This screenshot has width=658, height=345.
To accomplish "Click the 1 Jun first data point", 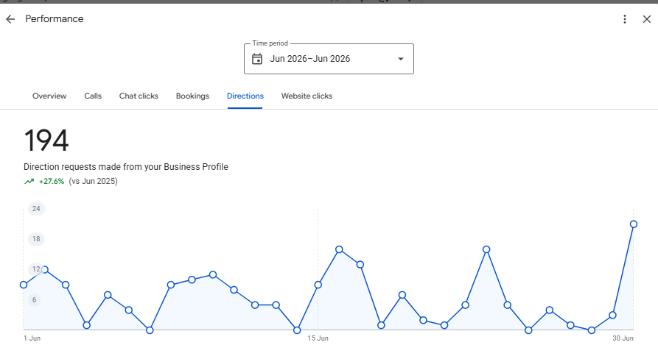I will [x=24, y=285].
